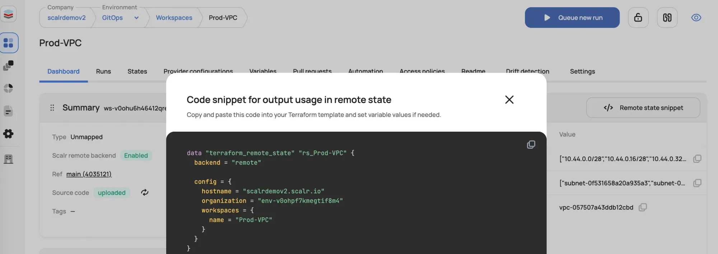The height and width of the screenshot is (254, 718).
Task: Select the Dashboard tab
Action: pyautogui.click(x=63, y=71)
